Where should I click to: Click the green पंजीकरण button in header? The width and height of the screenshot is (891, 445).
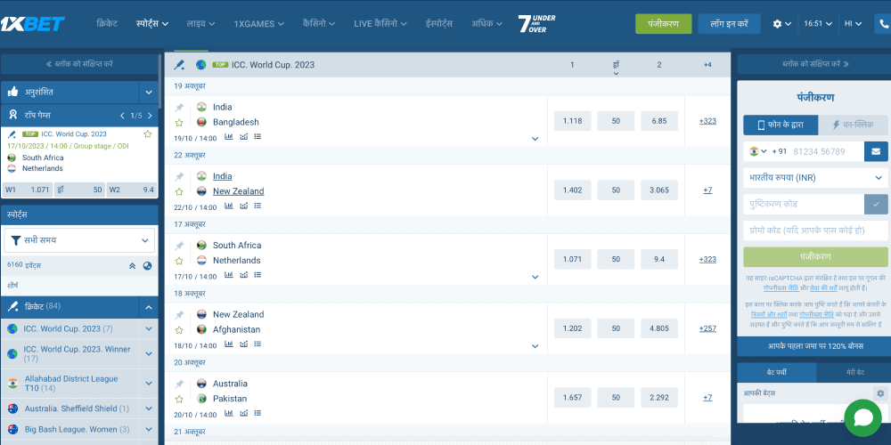(663, 24)
